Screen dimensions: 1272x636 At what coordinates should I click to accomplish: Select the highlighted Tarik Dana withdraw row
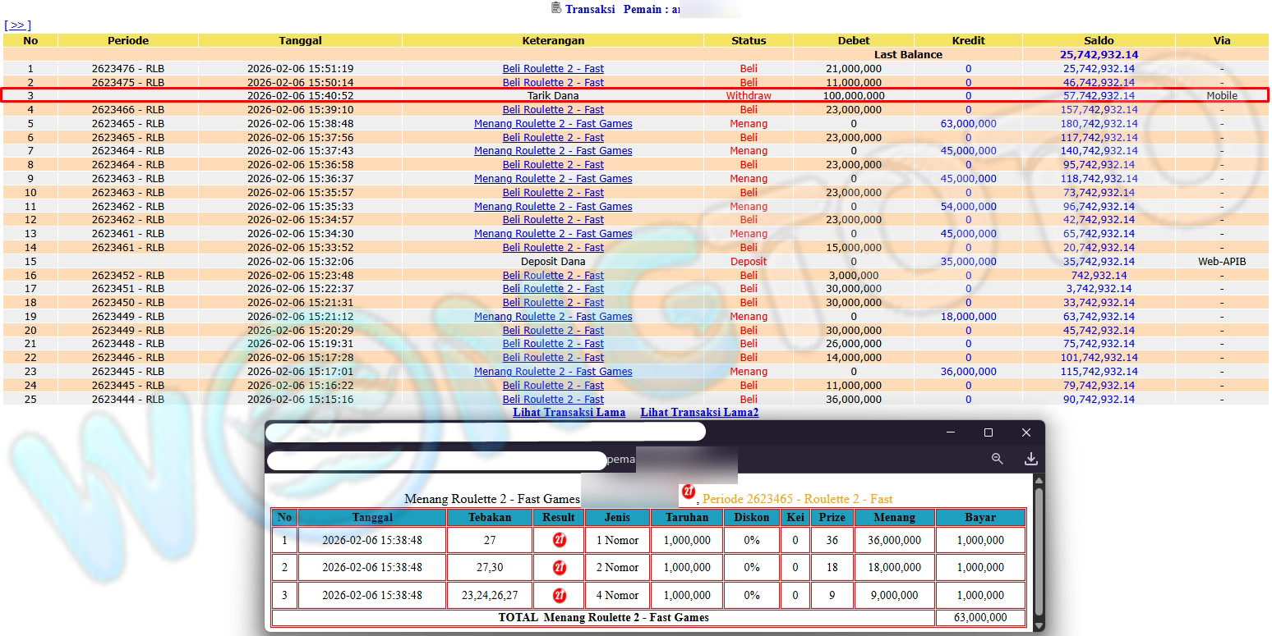[x=553, y=96]
